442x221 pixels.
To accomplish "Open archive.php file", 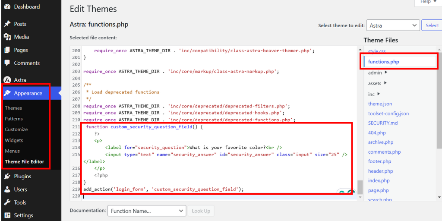I will pos(381,142).
